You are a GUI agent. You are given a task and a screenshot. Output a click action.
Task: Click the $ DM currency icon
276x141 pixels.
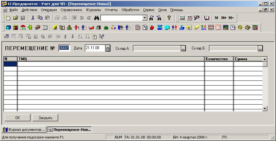204,28
